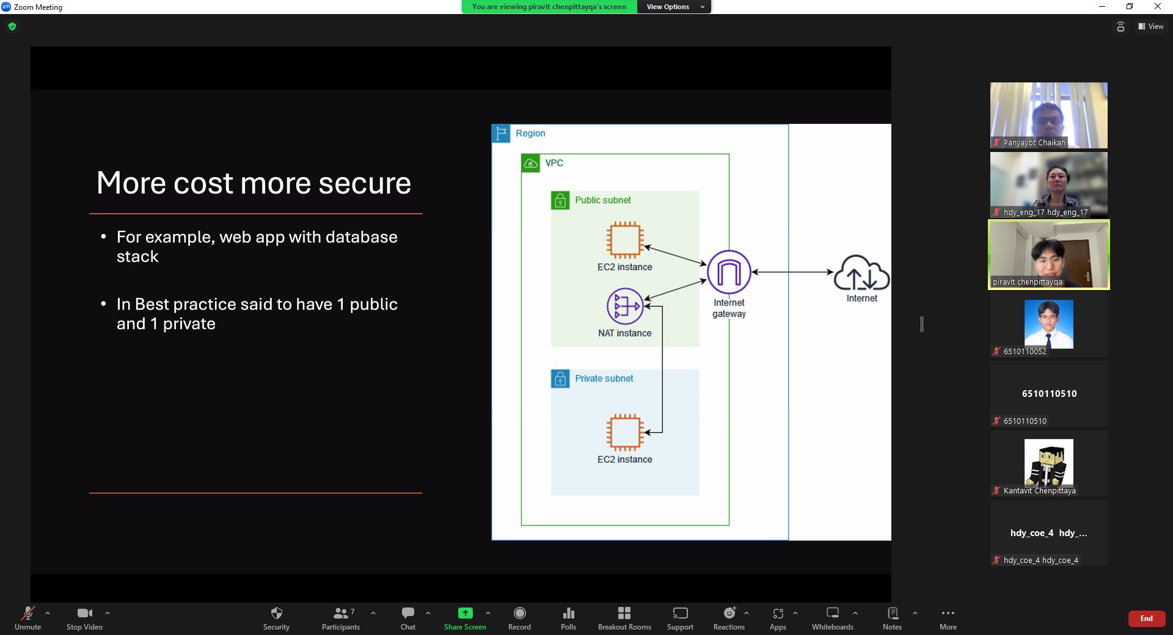The height and width of the screenshot is (635, 1173).
Task: Open Breakout Rooms
Action: (x=624, y=618)
